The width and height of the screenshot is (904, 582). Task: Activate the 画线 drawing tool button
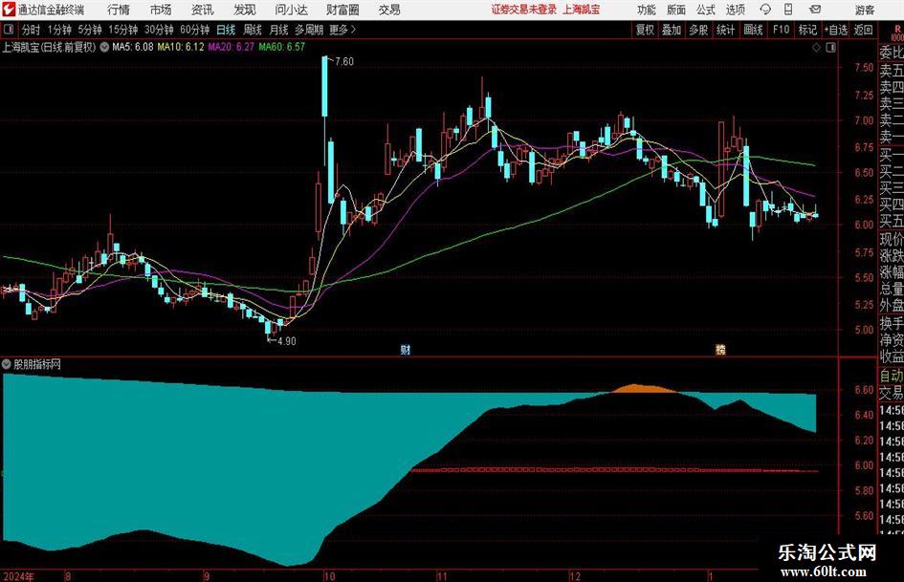[x=753, y=30]
